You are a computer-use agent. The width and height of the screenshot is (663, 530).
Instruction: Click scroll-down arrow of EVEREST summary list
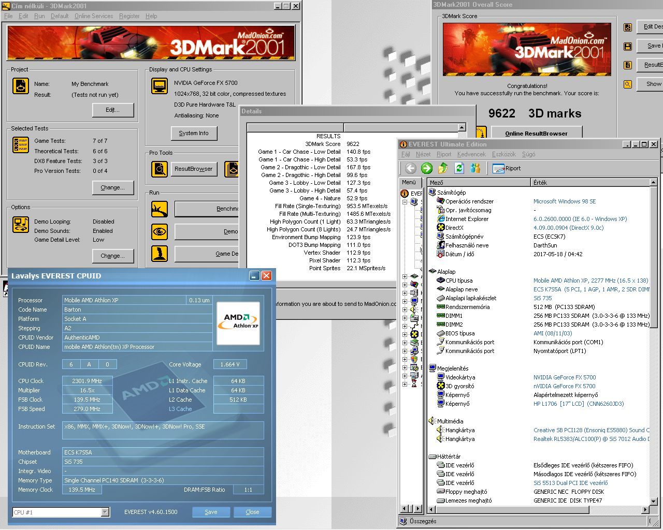653,501
